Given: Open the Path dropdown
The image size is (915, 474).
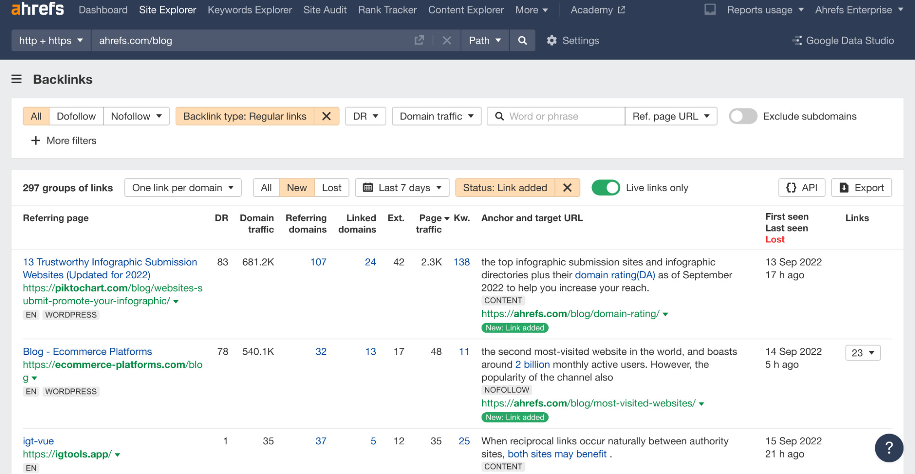Looking at the screenshot, I should tap(484, 40).
